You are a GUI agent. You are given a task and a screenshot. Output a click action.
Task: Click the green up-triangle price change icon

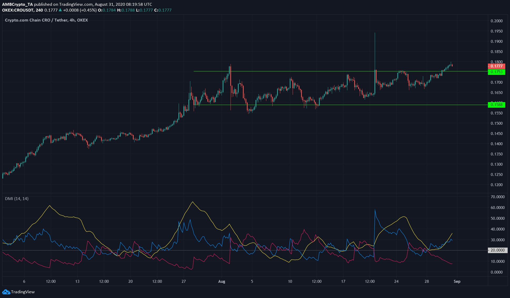(60, 10)
